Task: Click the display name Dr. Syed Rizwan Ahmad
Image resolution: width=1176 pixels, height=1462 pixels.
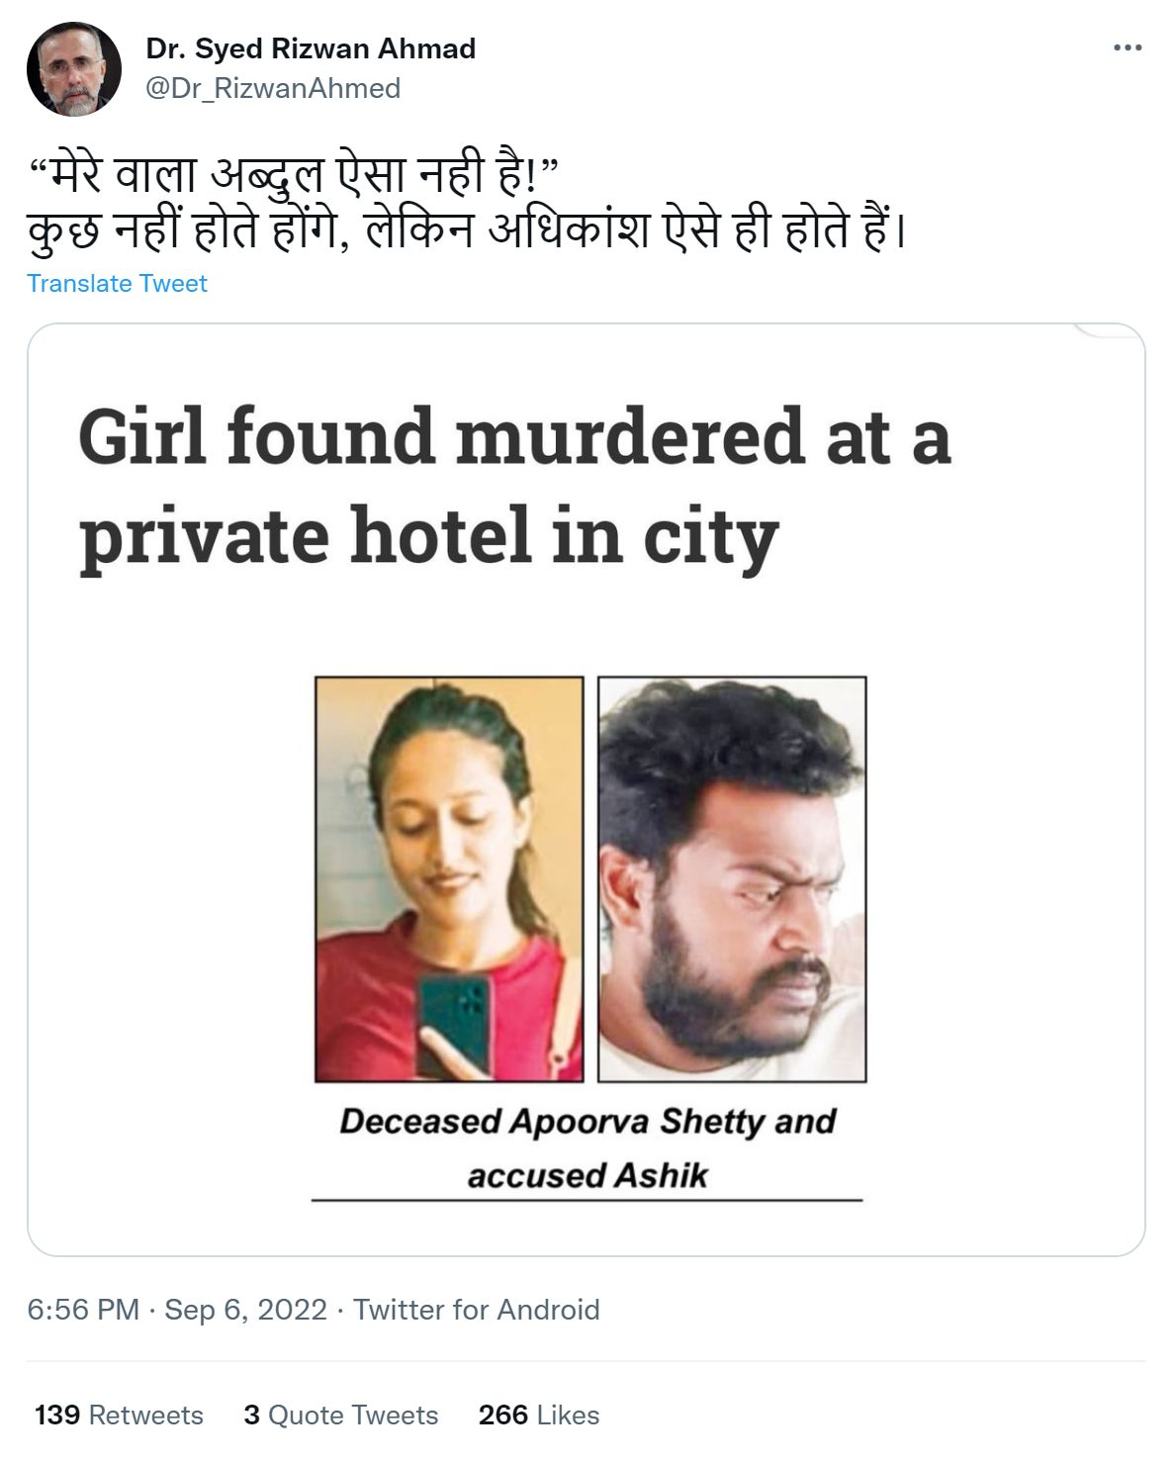Action: (x=311, y=48)
